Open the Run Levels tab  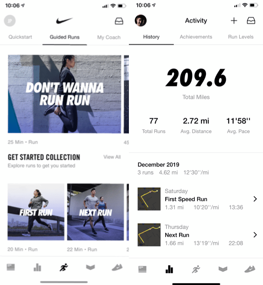tap(241, 37)
